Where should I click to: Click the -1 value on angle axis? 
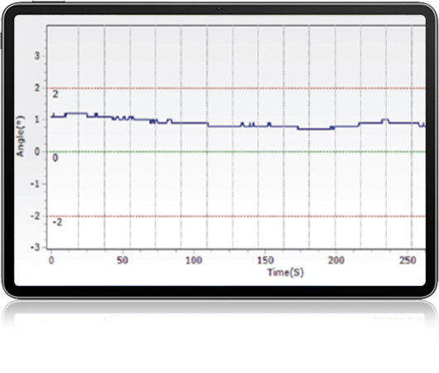click(35, 184)
